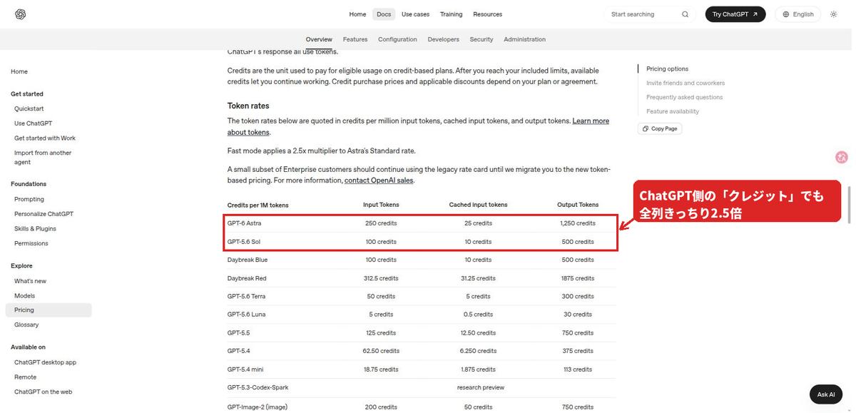Open Get started with Work
This screenshot has width=856, height=413.
click(x=45, y=138)
